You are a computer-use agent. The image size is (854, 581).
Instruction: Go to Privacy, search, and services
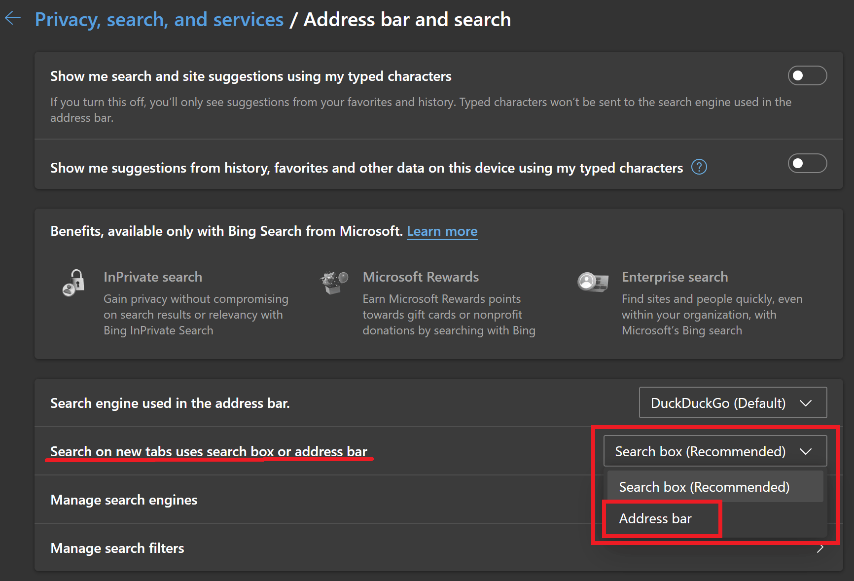click(159, 20)
